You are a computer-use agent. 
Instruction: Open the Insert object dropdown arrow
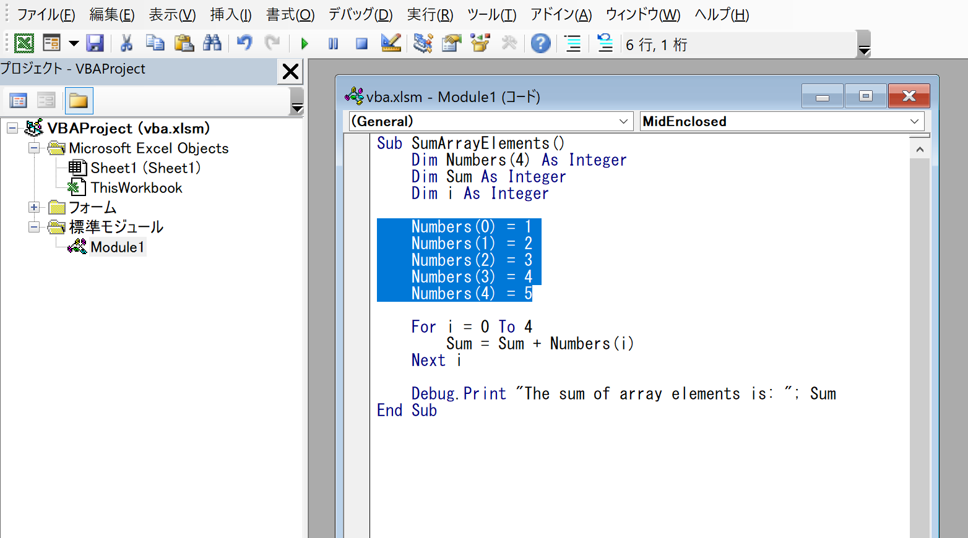[x=74, y=43]
